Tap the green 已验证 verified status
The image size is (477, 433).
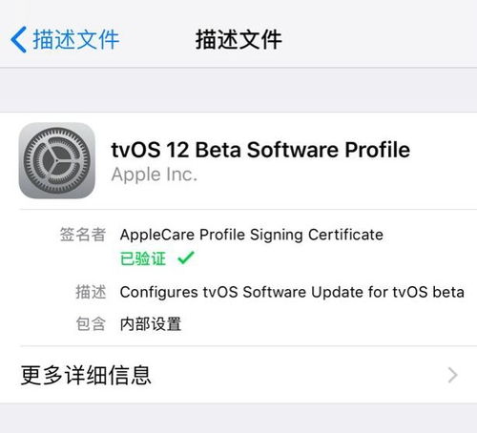pyautogui.click(x=143, y=258)
